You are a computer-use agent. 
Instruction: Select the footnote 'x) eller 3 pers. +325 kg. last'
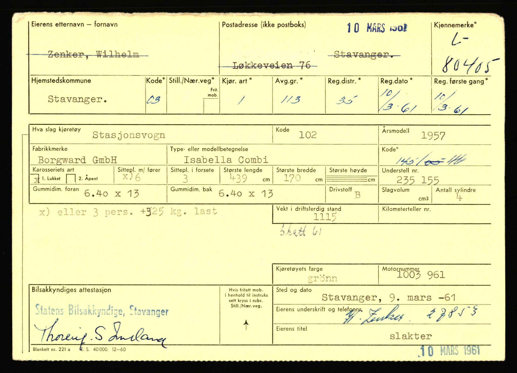[128, 211]
